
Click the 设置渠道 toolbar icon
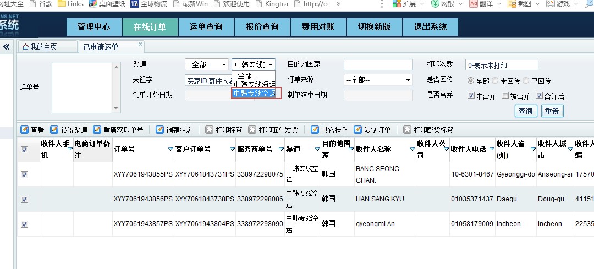click(54, 130)
